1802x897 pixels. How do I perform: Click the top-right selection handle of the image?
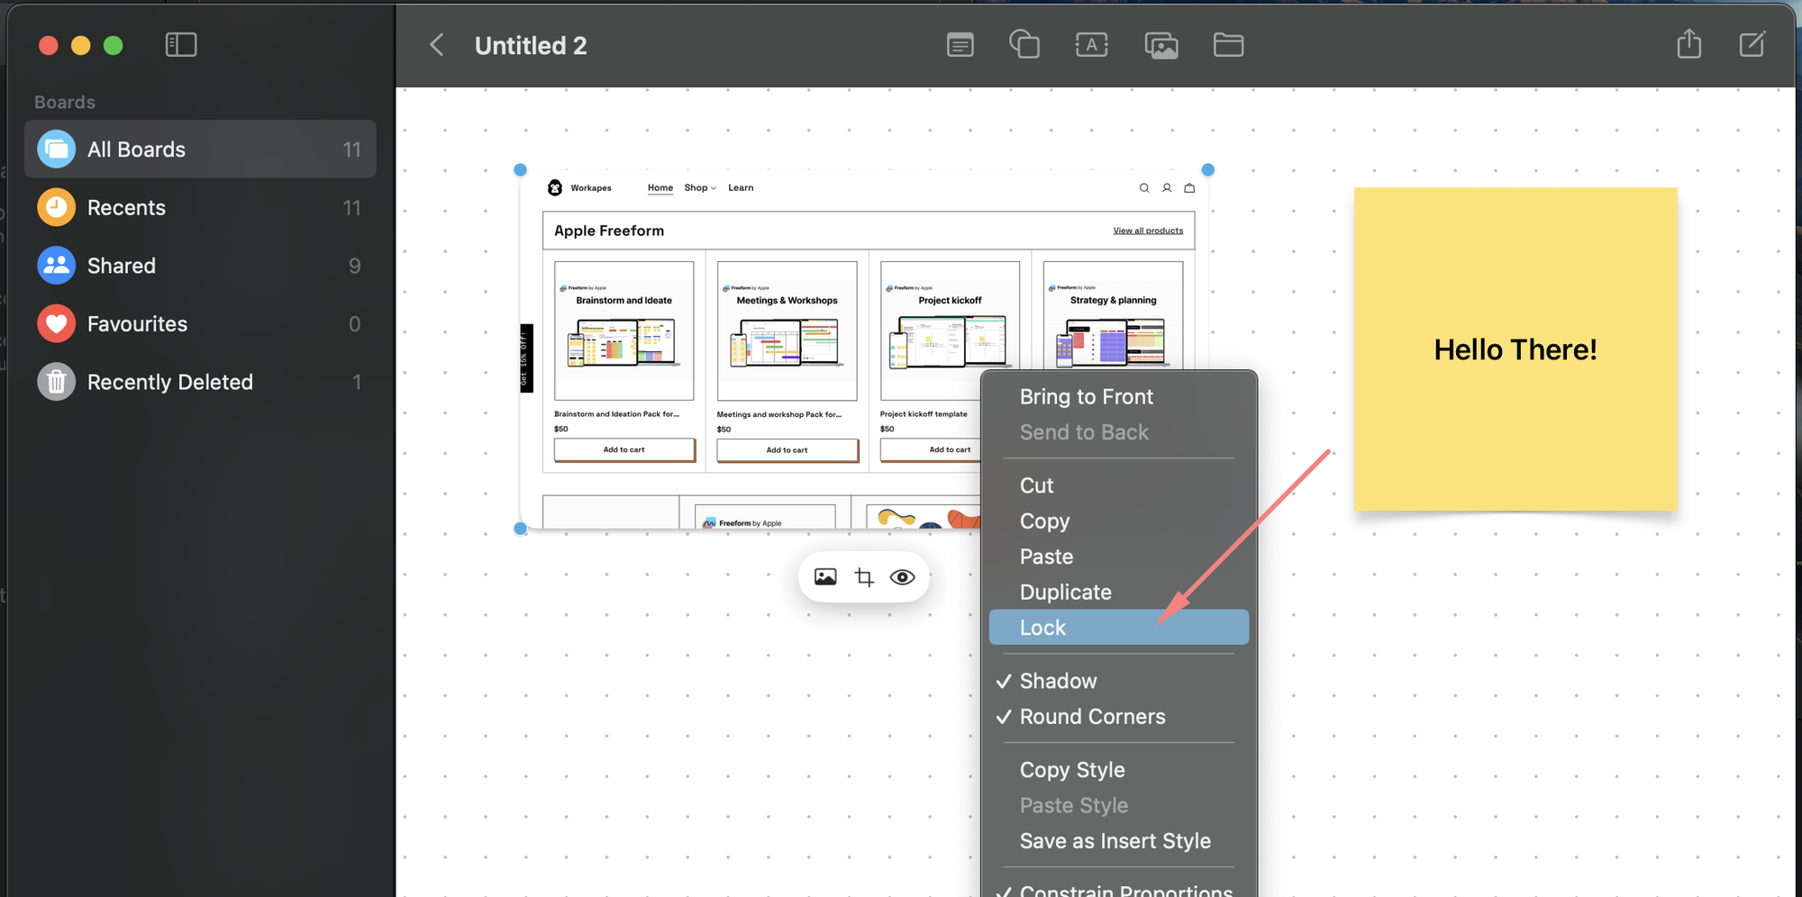tap(1208, 169)
